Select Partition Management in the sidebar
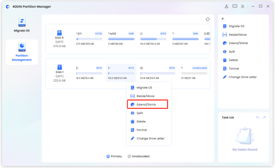The height and width of the screenshot is (168, 275). [22, 52]
